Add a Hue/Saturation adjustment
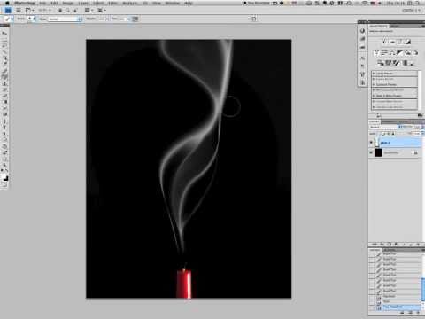Screen dimensions: 425x319 [x=384, y=52]
